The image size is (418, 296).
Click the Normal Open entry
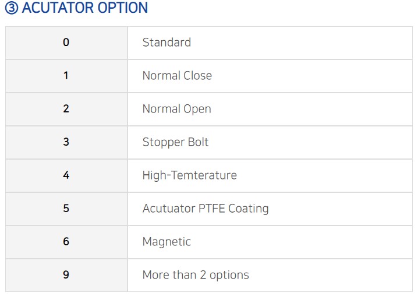click(x=177, y=109)
